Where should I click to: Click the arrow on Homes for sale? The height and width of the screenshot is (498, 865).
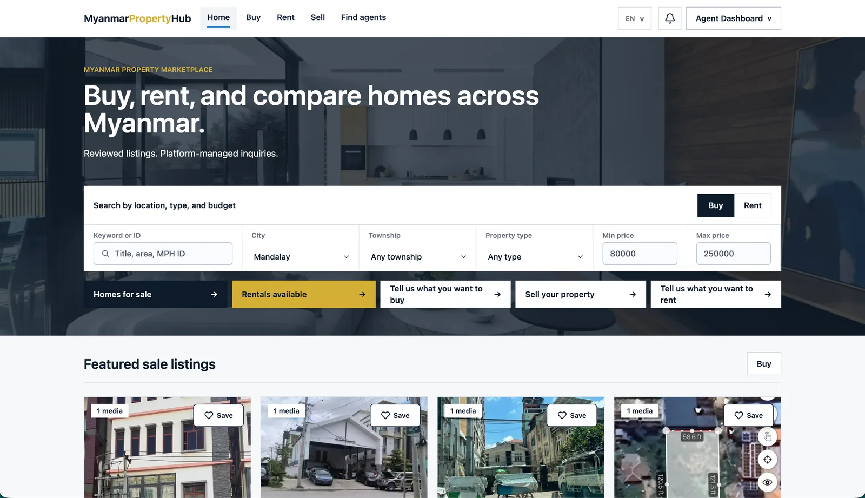pos(214,294)
